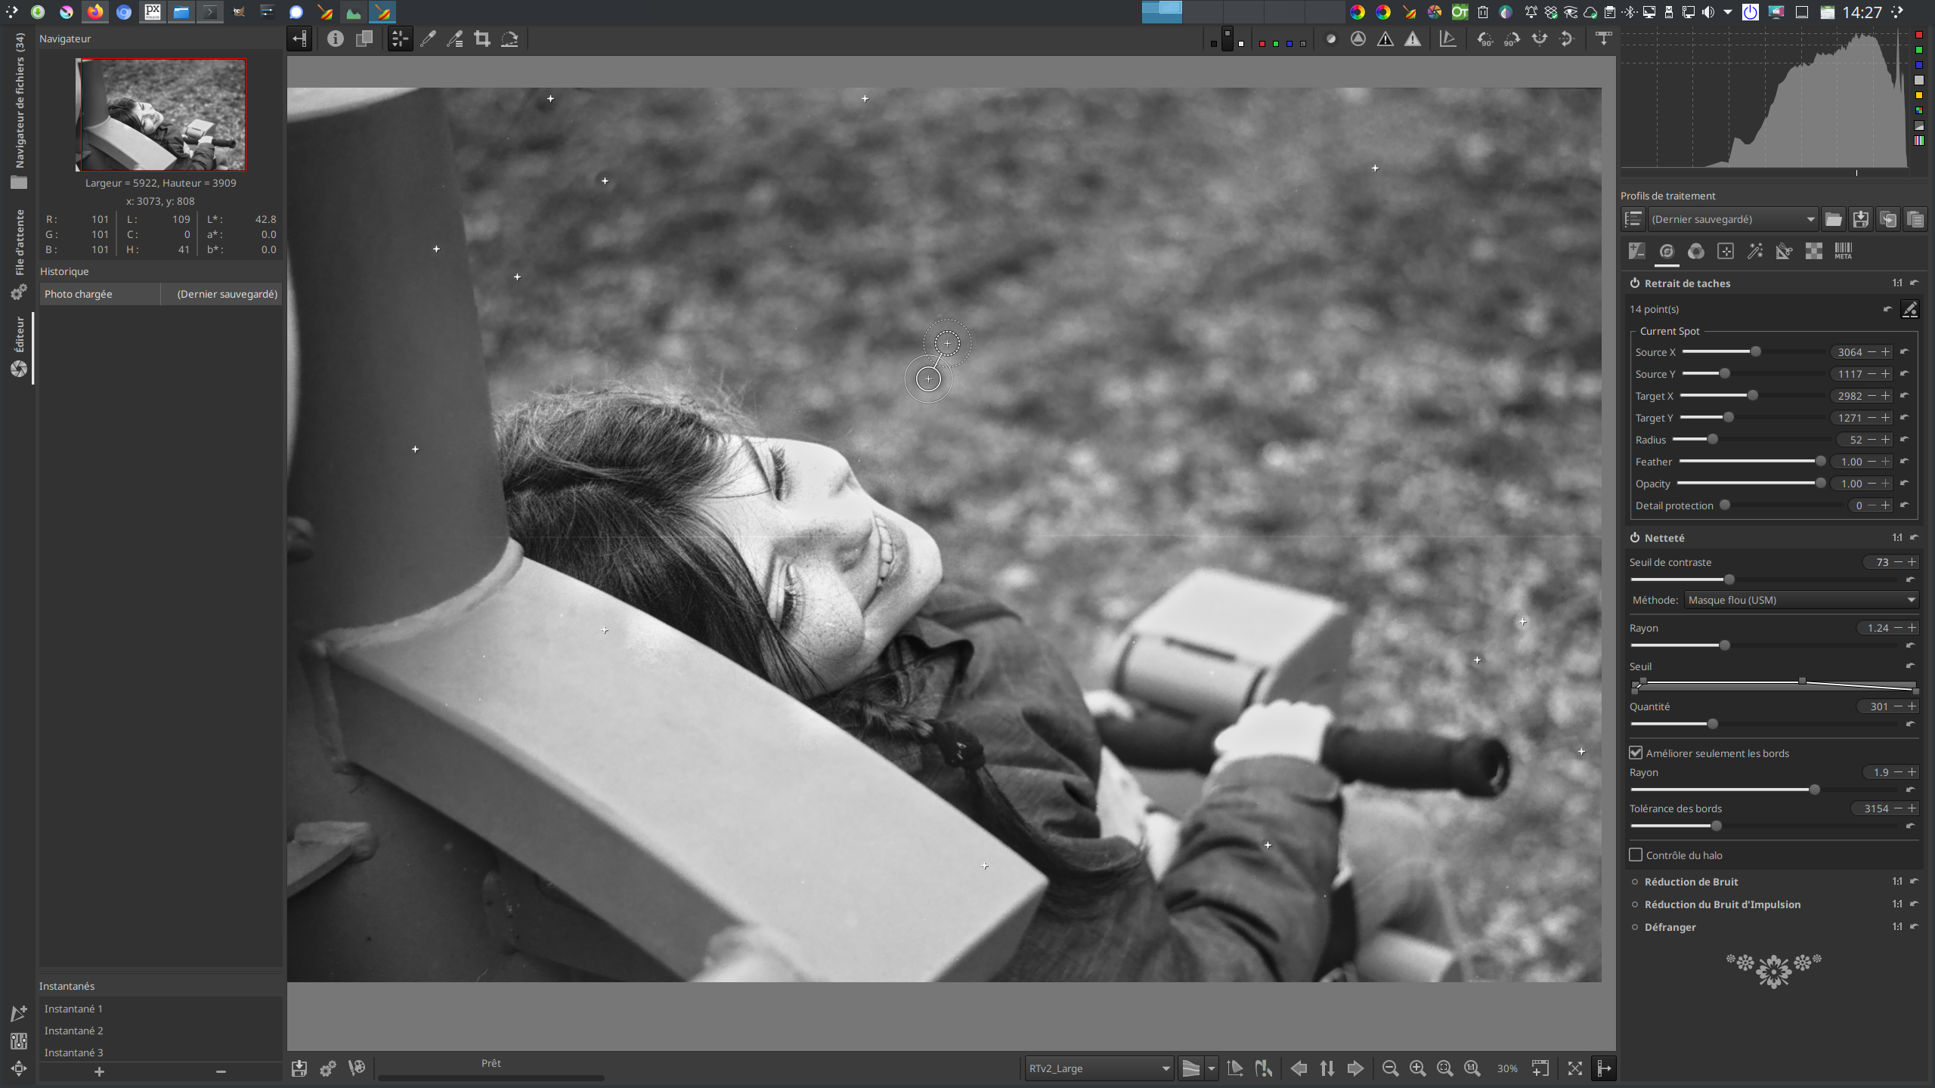Click the zoom out magnifier icon

[x=1390, y=1068]
